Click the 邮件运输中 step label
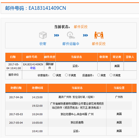 click(71, 44)
